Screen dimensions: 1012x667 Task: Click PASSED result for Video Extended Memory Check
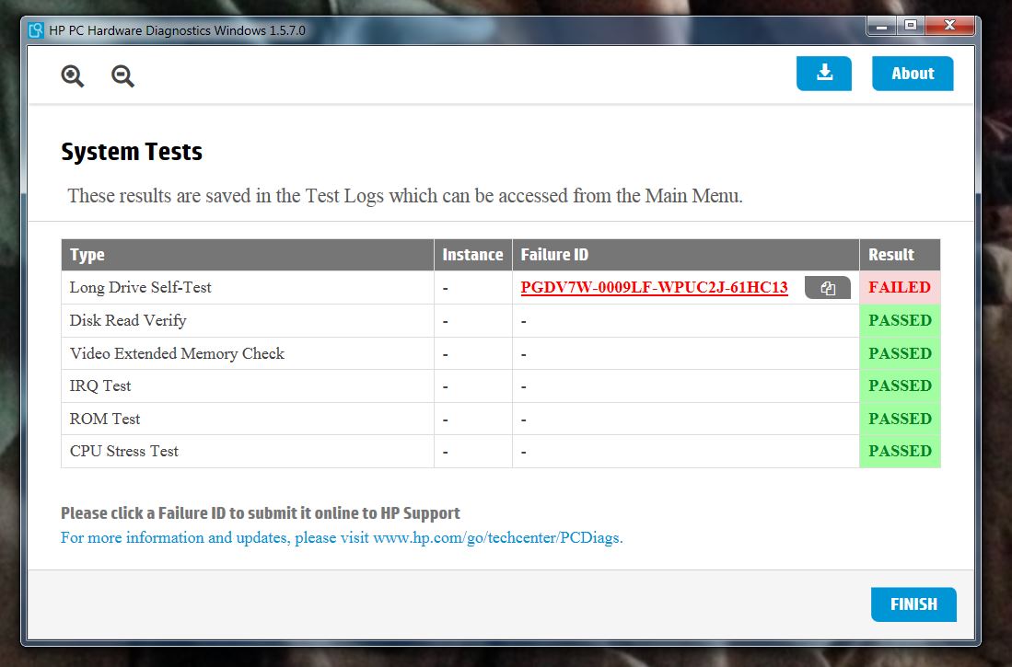900,353
